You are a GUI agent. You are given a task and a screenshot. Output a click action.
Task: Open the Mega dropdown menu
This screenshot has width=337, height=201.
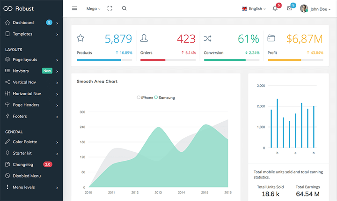tap(94, 8)
